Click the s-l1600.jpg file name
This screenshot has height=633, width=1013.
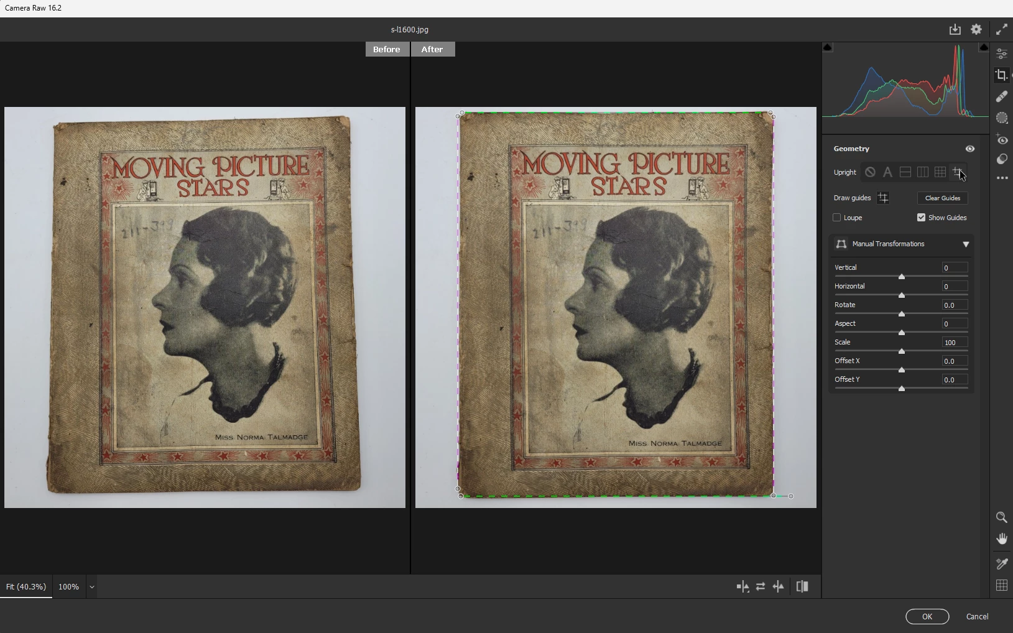pos(409,29)
